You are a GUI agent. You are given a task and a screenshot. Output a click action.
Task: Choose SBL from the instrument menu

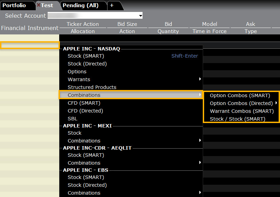(x=72, y=118)
